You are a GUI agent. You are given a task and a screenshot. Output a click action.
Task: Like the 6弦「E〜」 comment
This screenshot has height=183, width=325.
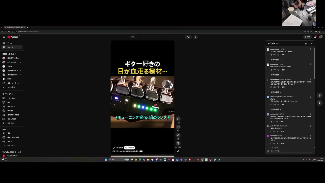[x=271, y=104]
